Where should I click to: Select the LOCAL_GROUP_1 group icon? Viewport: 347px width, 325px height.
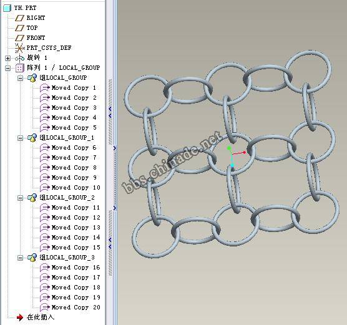click(32, 138)
